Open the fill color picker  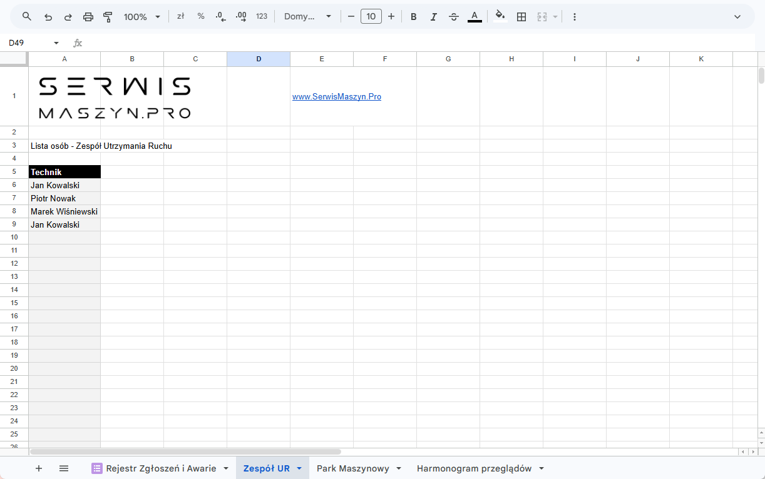coord(500,16)
